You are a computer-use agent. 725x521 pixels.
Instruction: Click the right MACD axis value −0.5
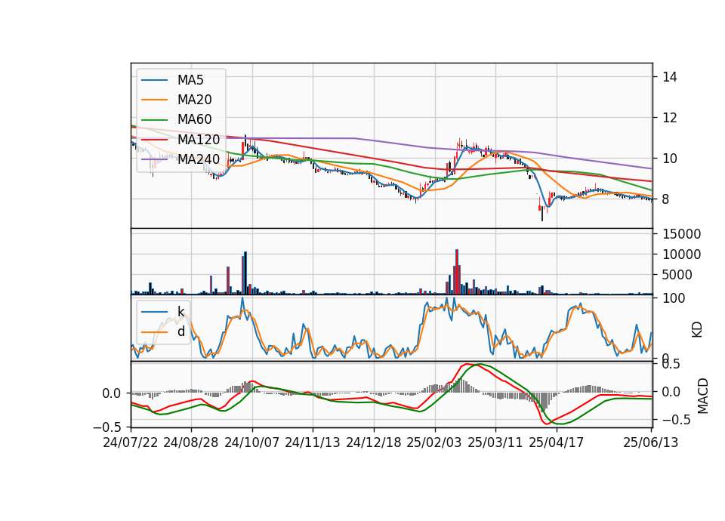click(675, 420)
